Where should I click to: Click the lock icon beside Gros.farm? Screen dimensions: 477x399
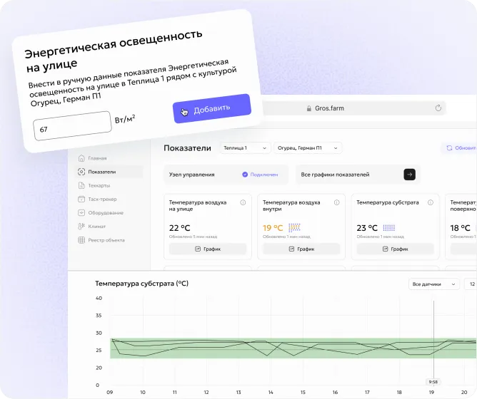coord(308,108)
